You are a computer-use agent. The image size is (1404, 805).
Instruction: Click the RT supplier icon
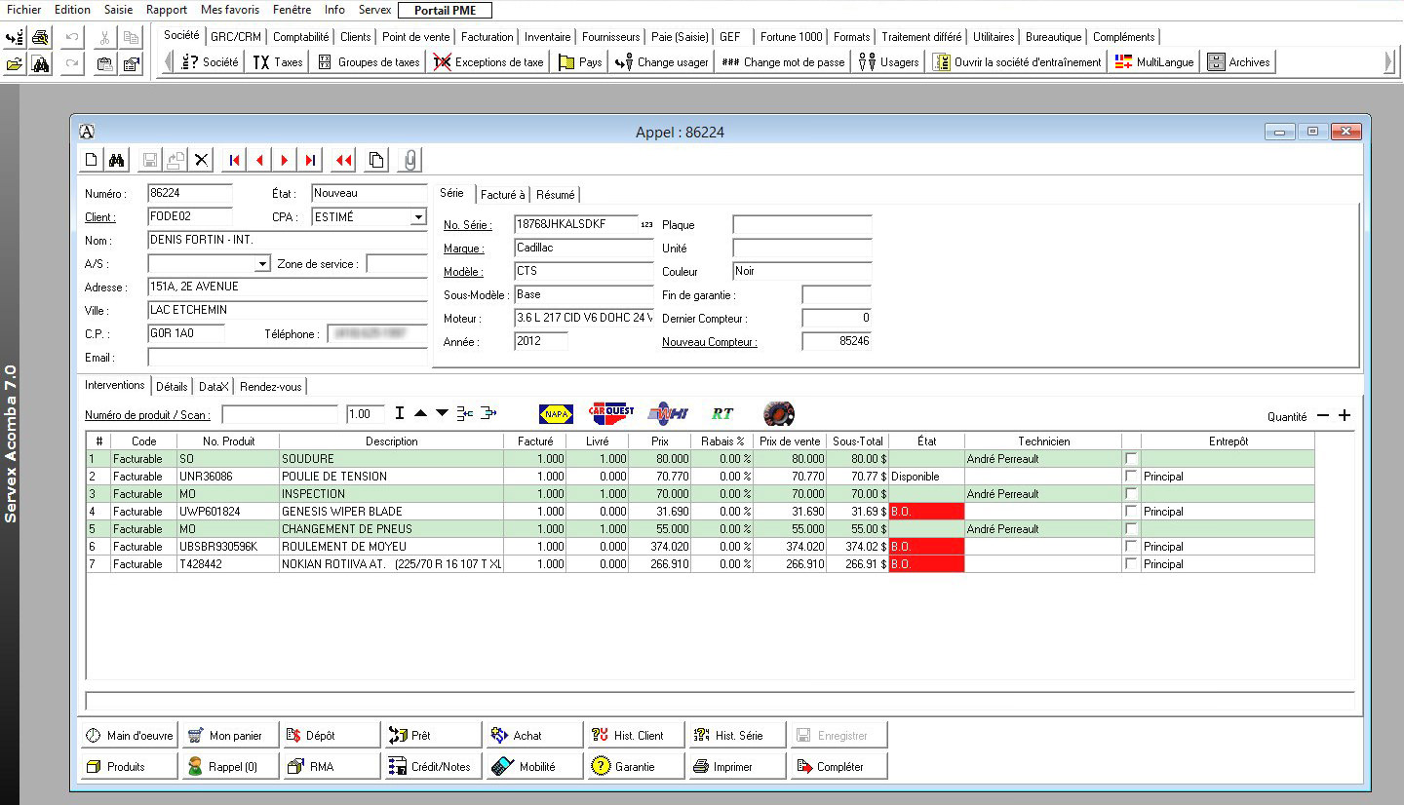coord(722,414)
